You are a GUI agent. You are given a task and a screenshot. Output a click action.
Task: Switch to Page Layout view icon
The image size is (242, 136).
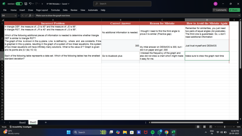pyautogui.click(x=204, y=127)
